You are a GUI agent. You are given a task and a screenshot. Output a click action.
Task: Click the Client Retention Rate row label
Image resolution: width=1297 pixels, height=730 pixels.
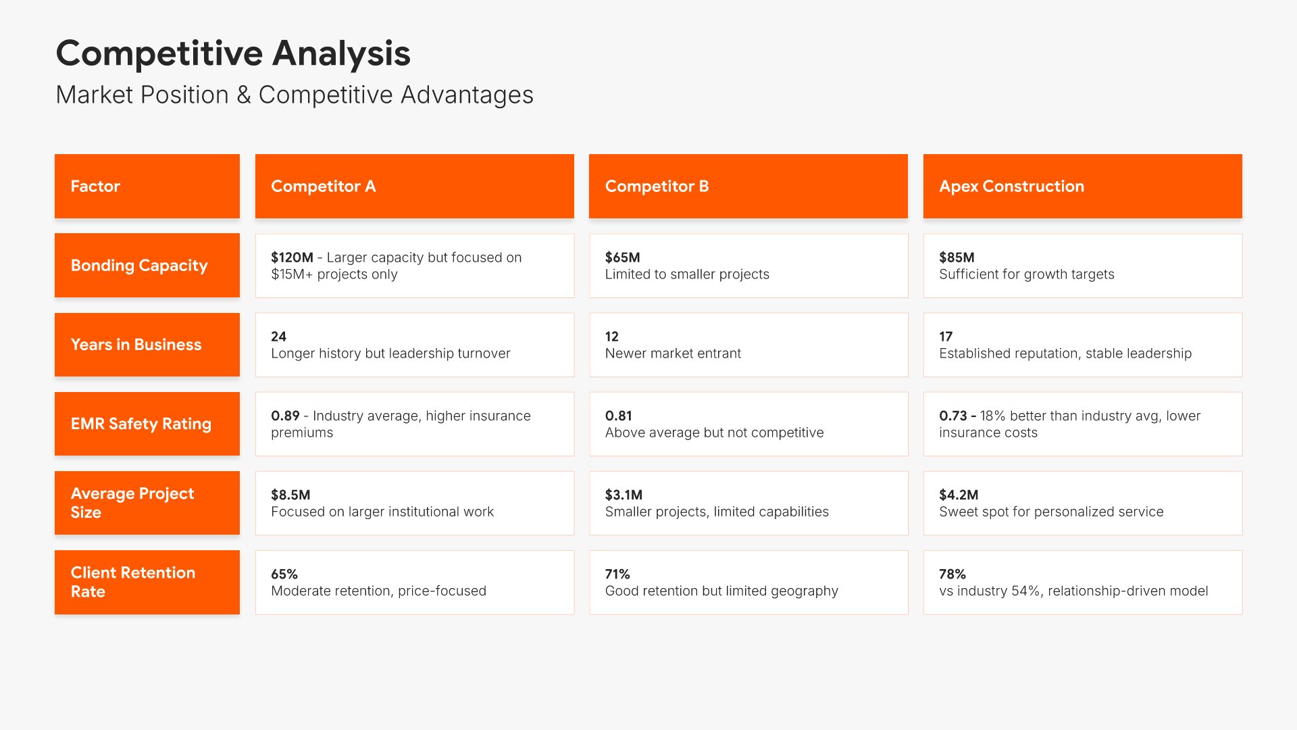click(x=147, y=582)
